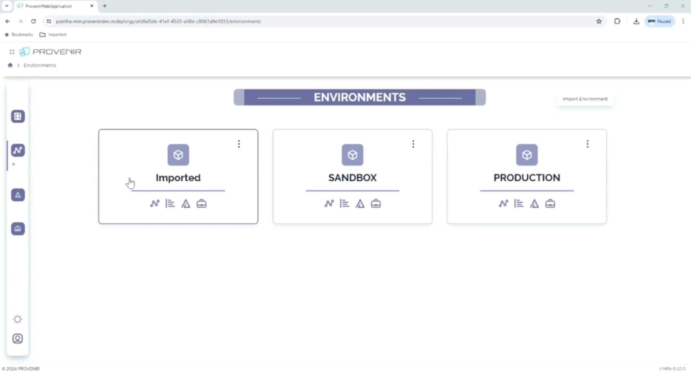Open the dashboard icon in left sidebar
Image resolution: width=691 pixels, height=372 pixels.
coord(18,116)
